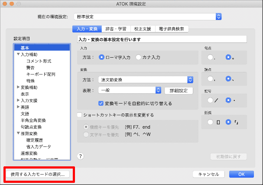Open the 変換 方法 連文節変換 dropdown
Screen dimensions: 263x185
coord(190,79)
